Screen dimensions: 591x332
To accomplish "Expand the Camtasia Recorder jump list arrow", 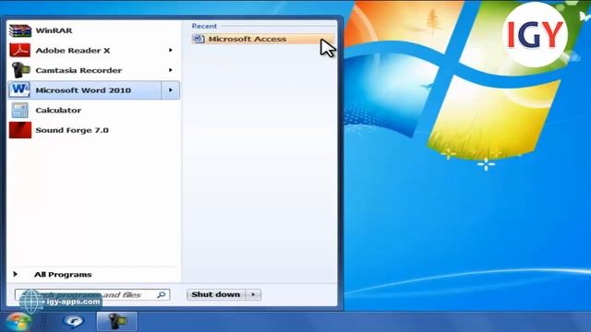I will click(x=171, y=70).
